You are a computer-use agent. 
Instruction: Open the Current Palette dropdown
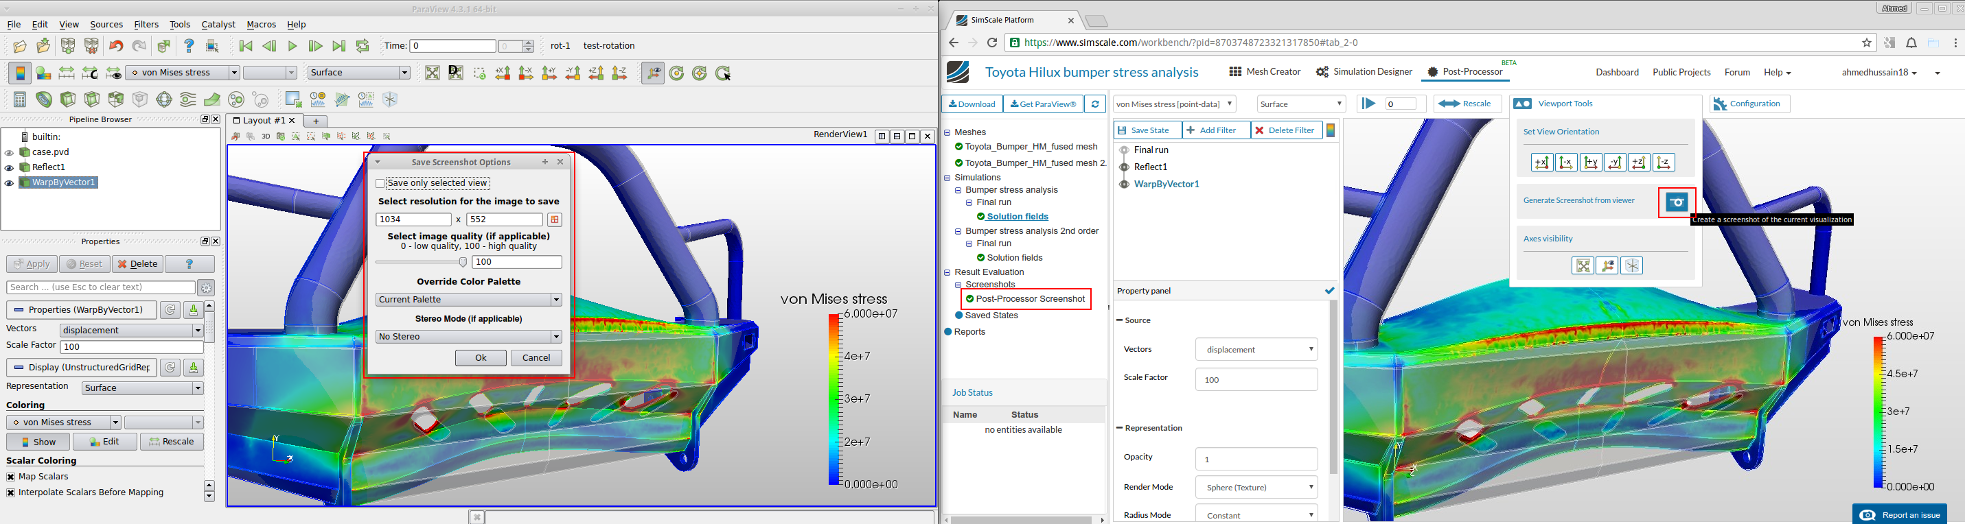469,300
